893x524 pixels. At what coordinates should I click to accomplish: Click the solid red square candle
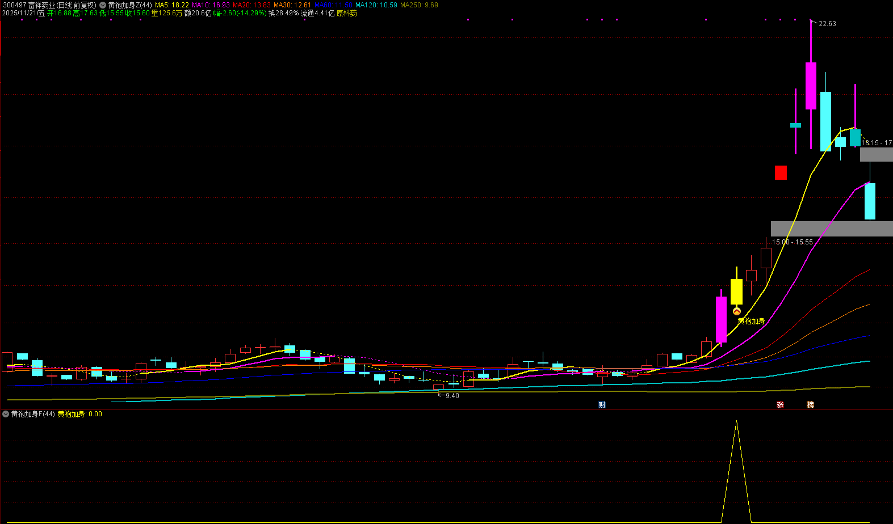click(x=781, y=172)
